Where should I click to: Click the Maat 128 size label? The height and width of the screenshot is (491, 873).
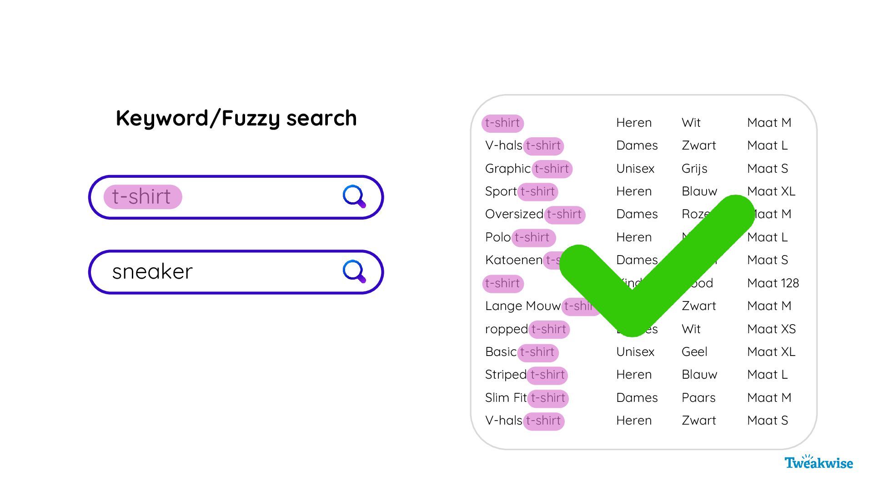[773, 283]
